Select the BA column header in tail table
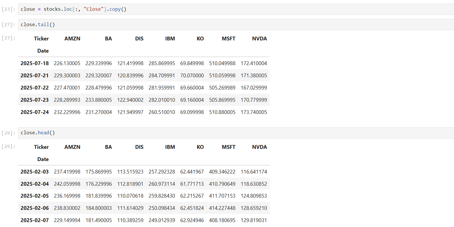454x227 pixels. click(108, 39)
